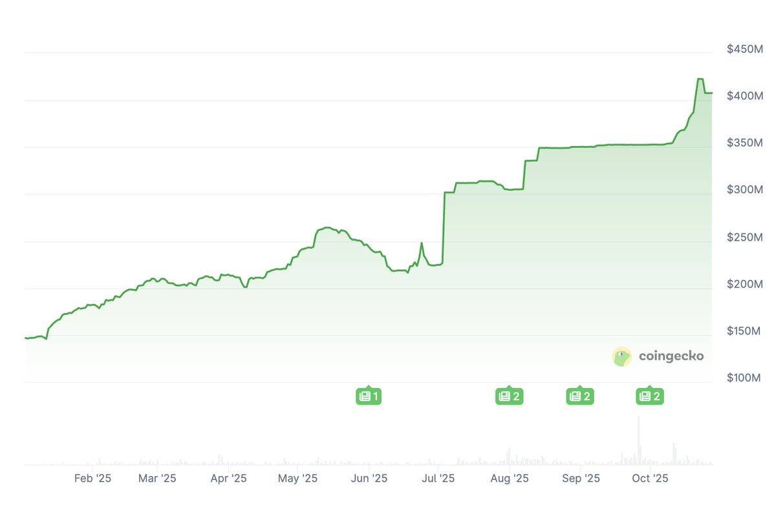Click the June news marker showing 1
776x505 pixels.
(x=369, y=396)
